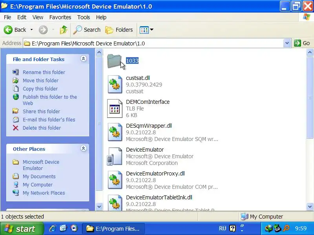Click the magnifier icon in system tray
314x235 pixels.
pyautogui.click(x=287, y=228)
